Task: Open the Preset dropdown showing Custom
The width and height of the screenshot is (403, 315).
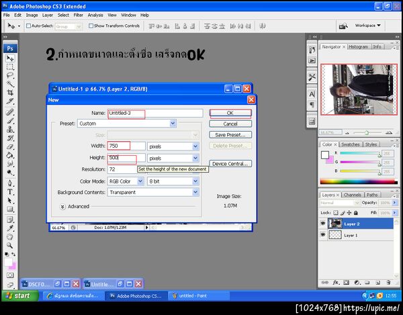Action: coord(127,124)
